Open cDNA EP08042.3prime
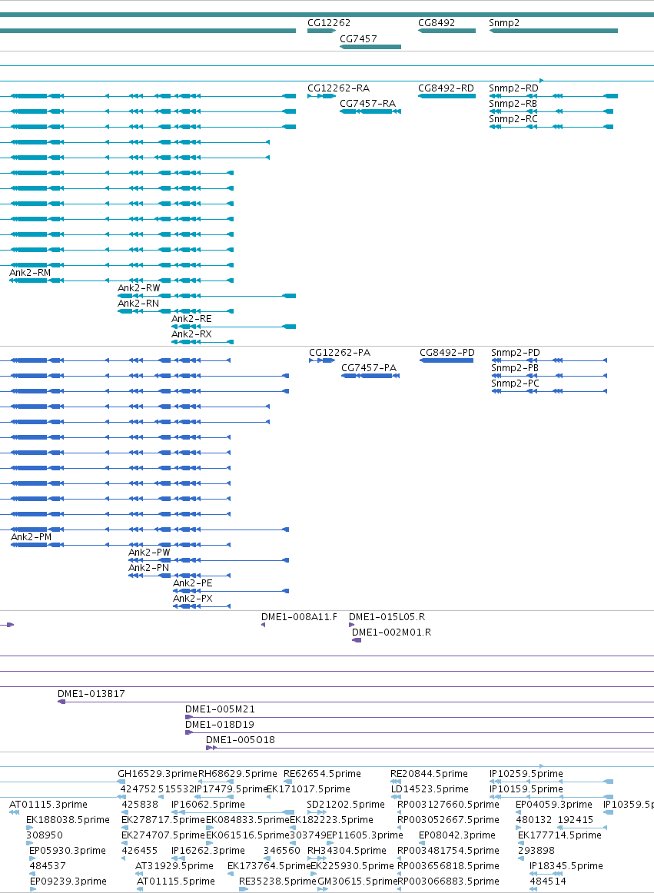This screenshot has width=654, height=893. tap(457, 835)
